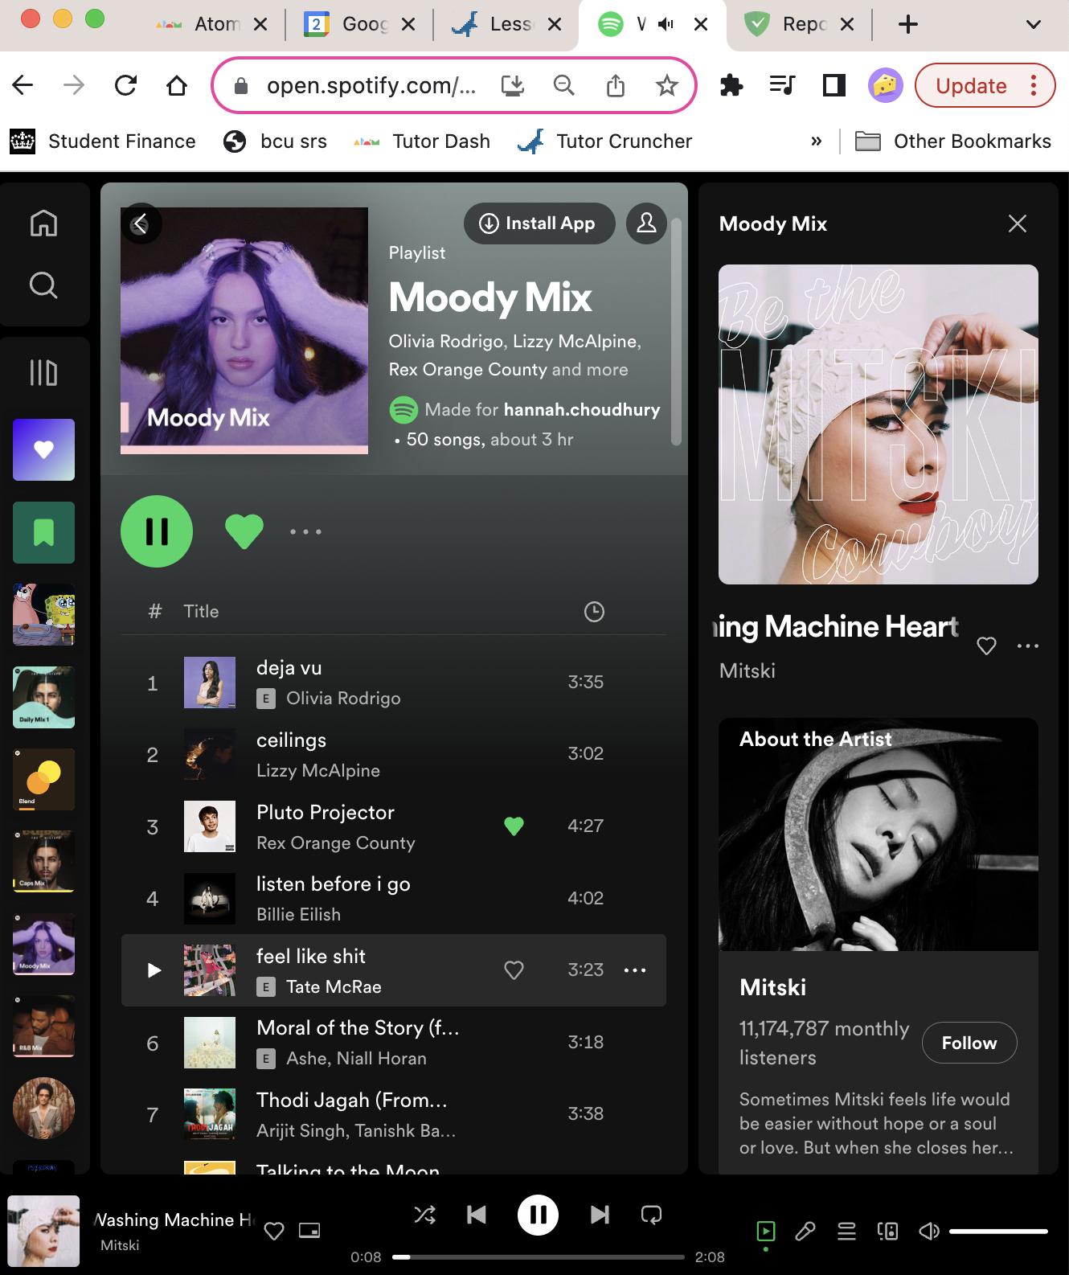Go back with the playlist back arrow
Screen dimensions: 1069x1275
point(141,223)
